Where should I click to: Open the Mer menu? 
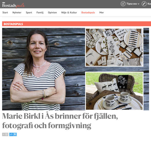pos(101,13)
